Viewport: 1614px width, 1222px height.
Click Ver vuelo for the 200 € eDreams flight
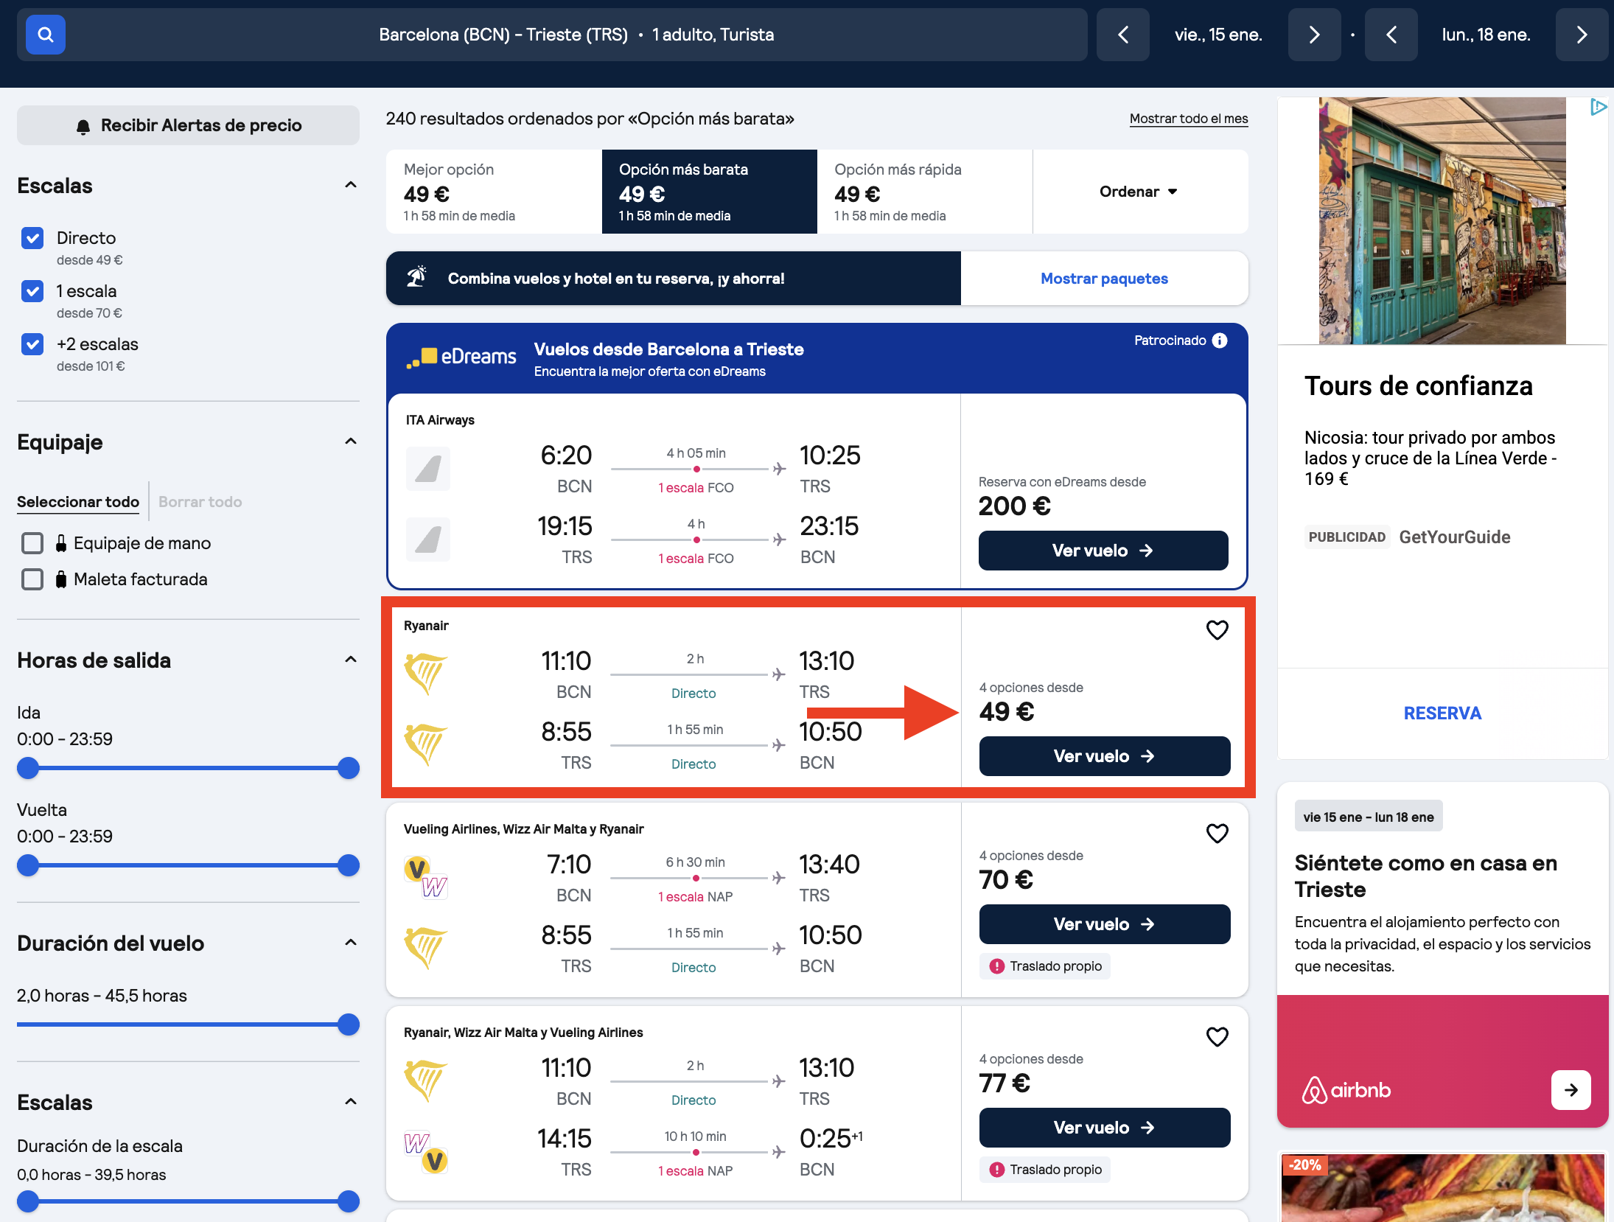(x=1103, y=551)
